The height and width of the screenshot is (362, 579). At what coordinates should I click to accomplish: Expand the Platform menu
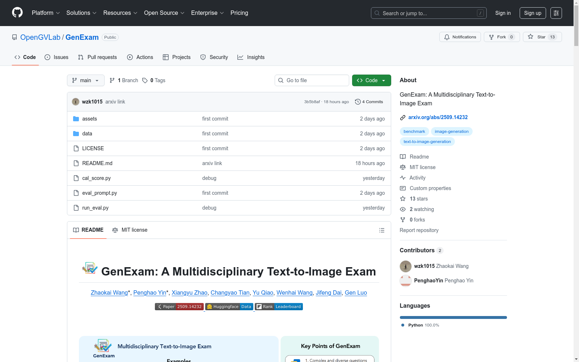pos(46,13)
